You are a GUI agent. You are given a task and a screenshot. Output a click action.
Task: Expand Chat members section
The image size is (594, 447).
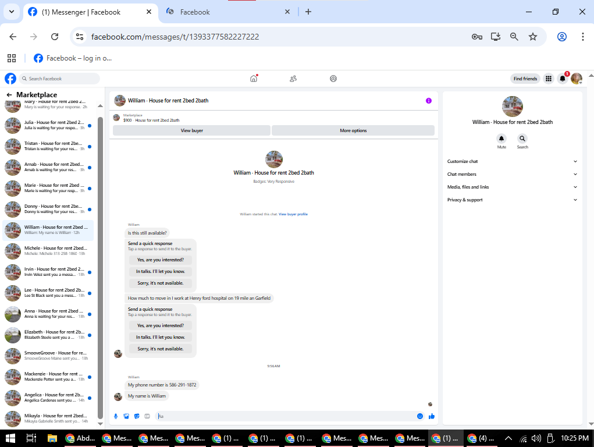point(512,175)
